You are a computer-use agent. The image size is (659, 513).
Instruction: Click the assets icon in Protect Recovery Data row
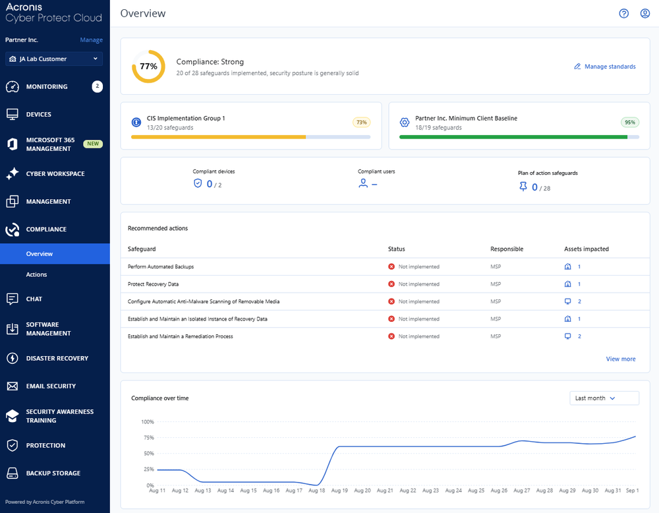567,284
